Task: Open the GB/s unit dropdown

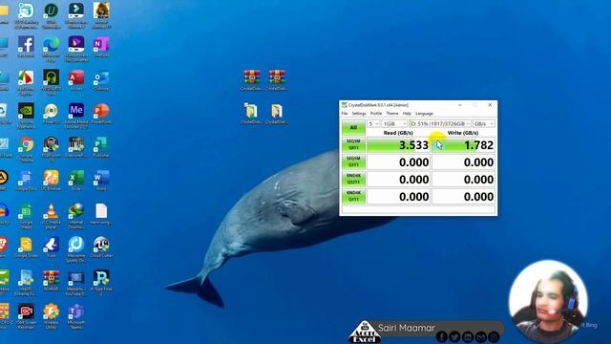Action: click(484, 123)
